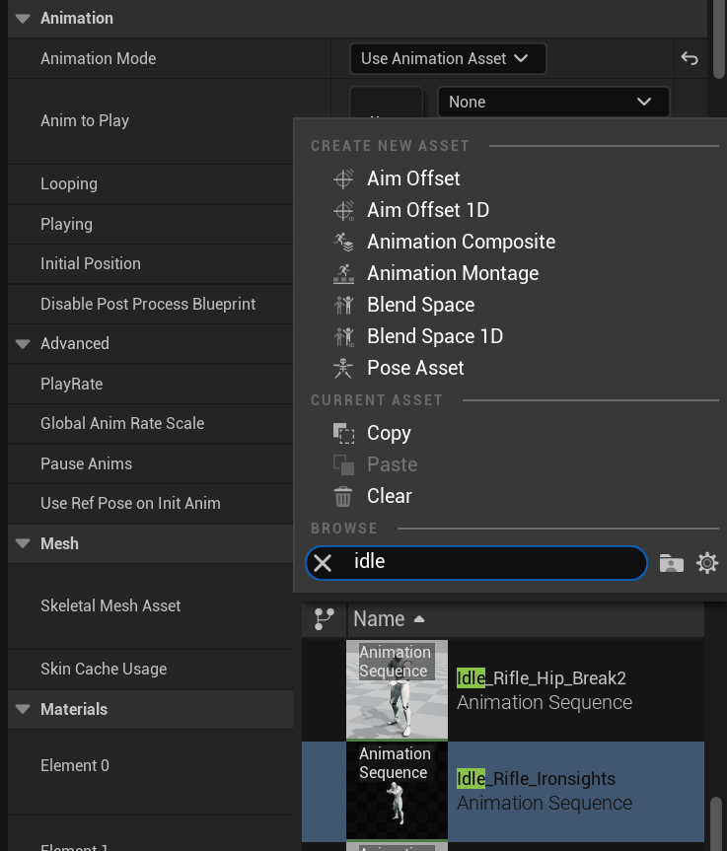Reset Animation Mode to default arrow
This screenshot has width=727, height=851.
coord(690,58)
